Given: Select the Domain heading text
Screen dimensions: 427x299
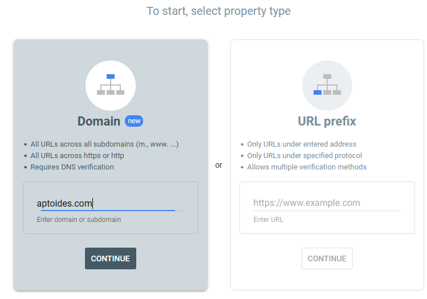Looking at the screenshot, I should [x=99, y=121].
